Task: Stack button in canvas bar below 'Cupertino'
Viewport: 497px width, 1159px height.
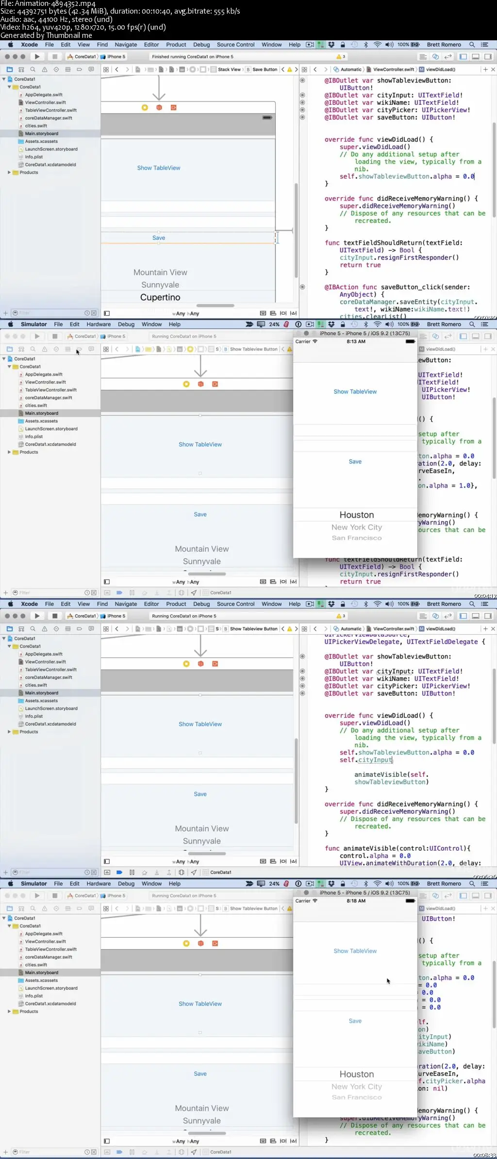Action: pos(263,314)
